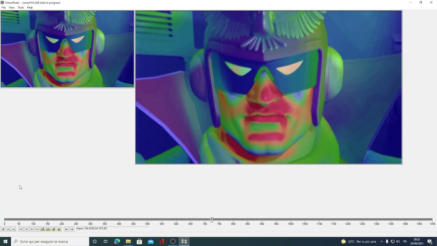Open the View menu
The height and width of the screenshot is (246, 437).
12,8
